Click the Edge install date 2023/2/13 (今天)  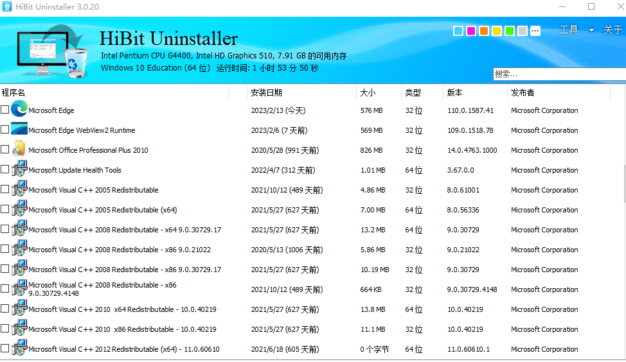[278, 110]
